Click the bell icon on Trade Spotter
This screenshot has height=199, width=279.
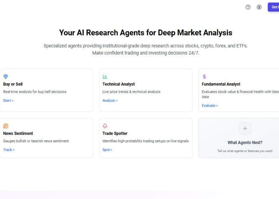(105, 126)
